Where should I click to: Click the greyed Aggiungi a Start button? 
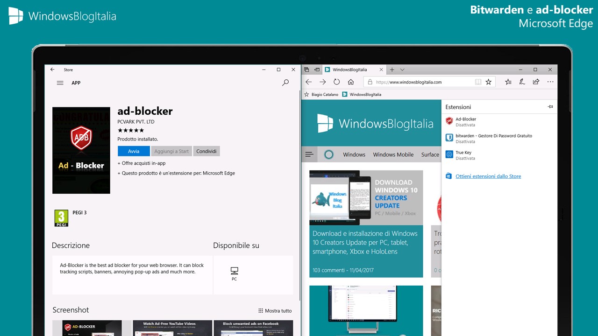click(171, 151)
